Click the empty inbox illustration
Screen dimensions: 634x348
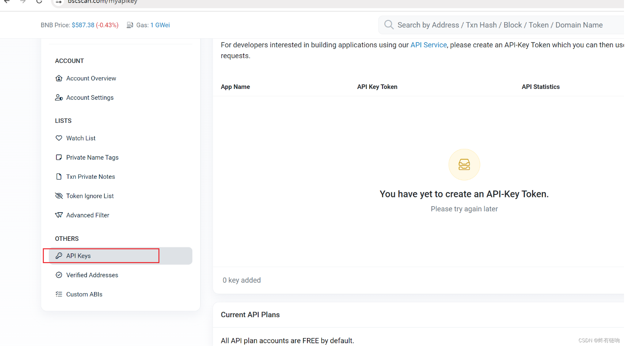[464, 164]
